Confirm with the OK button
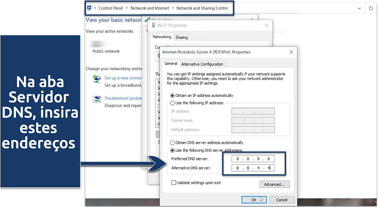This screenshot has height=207, width=378. tap(254, 200)
